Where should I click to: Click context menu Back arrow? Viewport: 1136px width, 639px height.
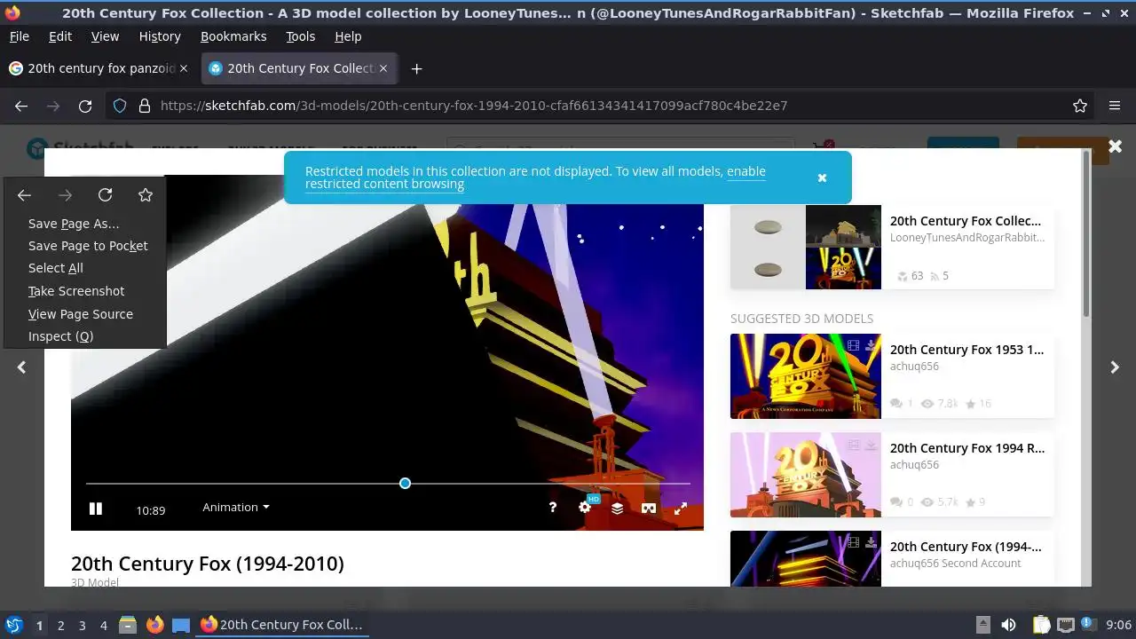pos(24,195)
